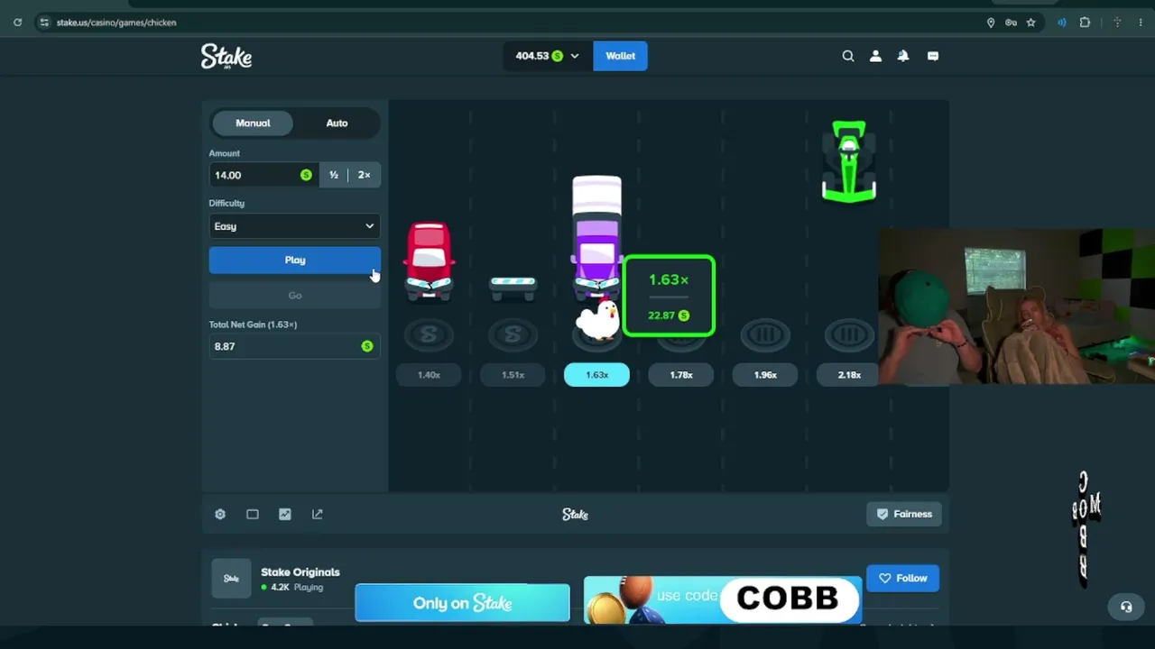The image size is (1155, 649).
Task: Click the chicken character
Action: pyautogui.click(x=597, y=318)
